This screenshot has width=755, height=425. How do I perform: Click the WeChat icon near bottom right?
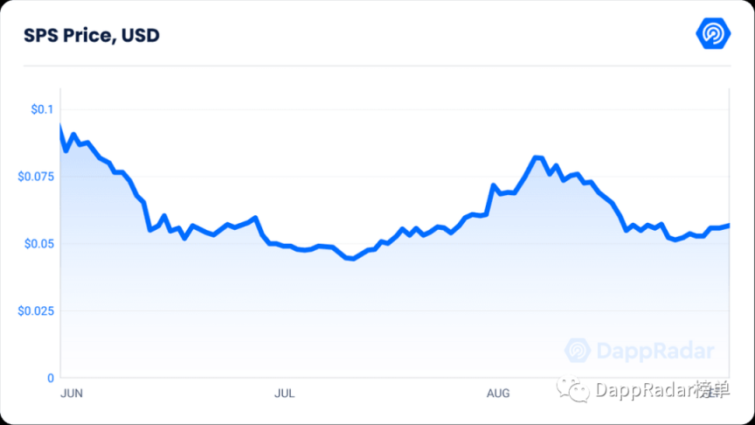pos(572,389)
